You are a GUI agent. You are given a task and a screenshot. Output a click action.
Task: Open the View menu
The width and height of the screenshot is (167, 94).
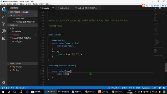click(22, 4)
